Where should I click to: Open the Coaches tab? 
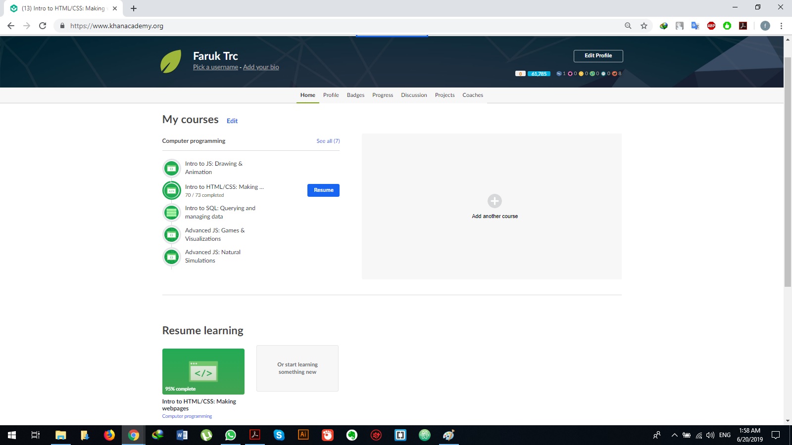[473, 95]
